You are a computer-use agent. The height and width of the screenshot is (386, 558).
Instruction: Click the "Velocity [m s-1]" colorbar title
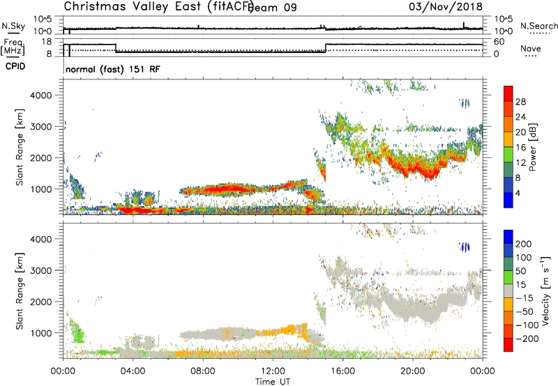pyautogui.click(x=545, y=291)
